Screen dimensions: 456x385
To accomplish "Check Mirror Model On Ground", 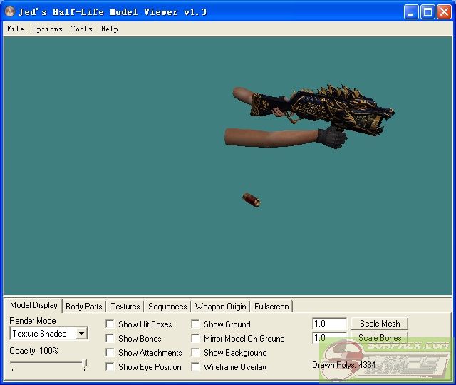I will coord(196,339).
